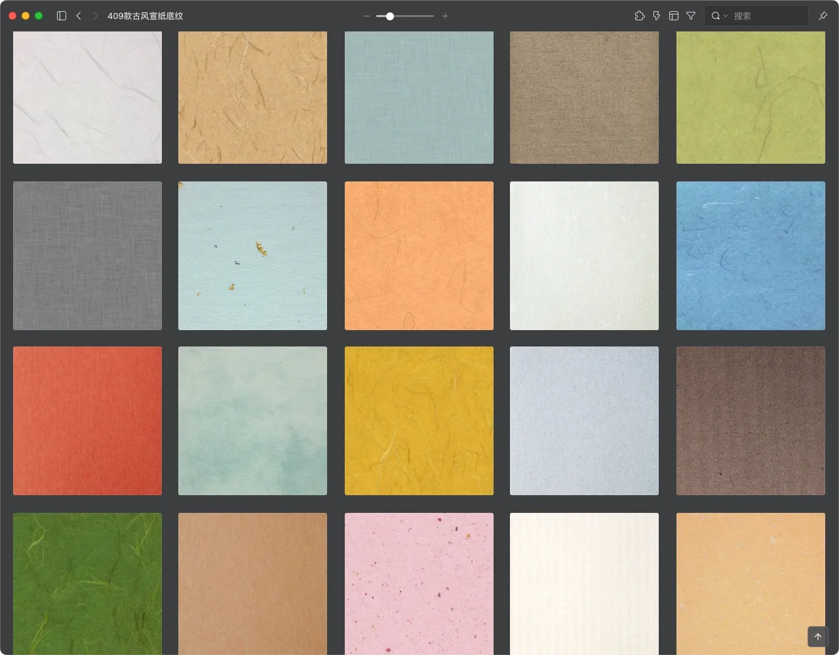Go forward to next folder
Image resolution: width=839 pixels, height=655 pixels.
[x=96, y=16]
